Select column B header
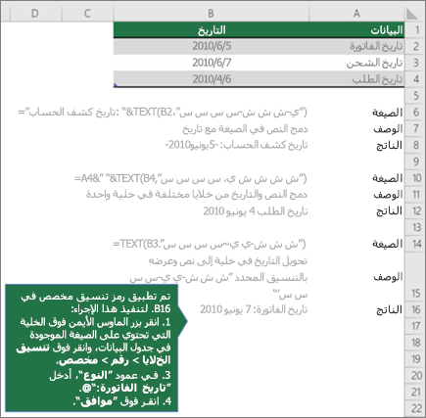Viewport: 426px width, 418px height. pos(211,13)
